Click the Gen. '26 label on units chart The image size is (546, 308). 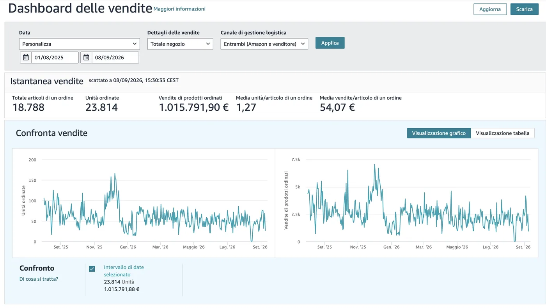pos(128,247)
